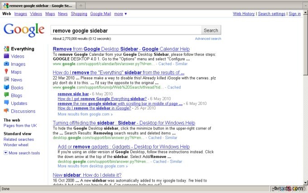This screenshot has width=308, height=193.
Task: Select Discussions text in left sidebar
Action: pyautogui.click(x=23, y=111)
